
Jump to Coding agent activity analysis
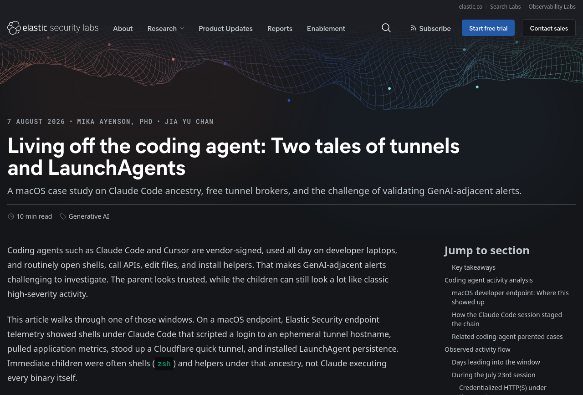coord(489,280)
